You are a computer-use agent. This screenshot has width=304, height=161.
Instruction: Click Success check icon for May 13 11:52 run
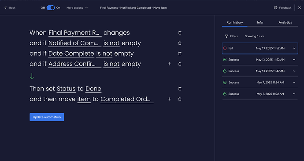tap(225, 60)
